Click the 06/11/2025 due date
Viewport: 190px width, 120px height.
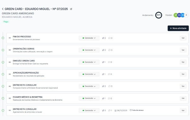click(x=122, y=111)
